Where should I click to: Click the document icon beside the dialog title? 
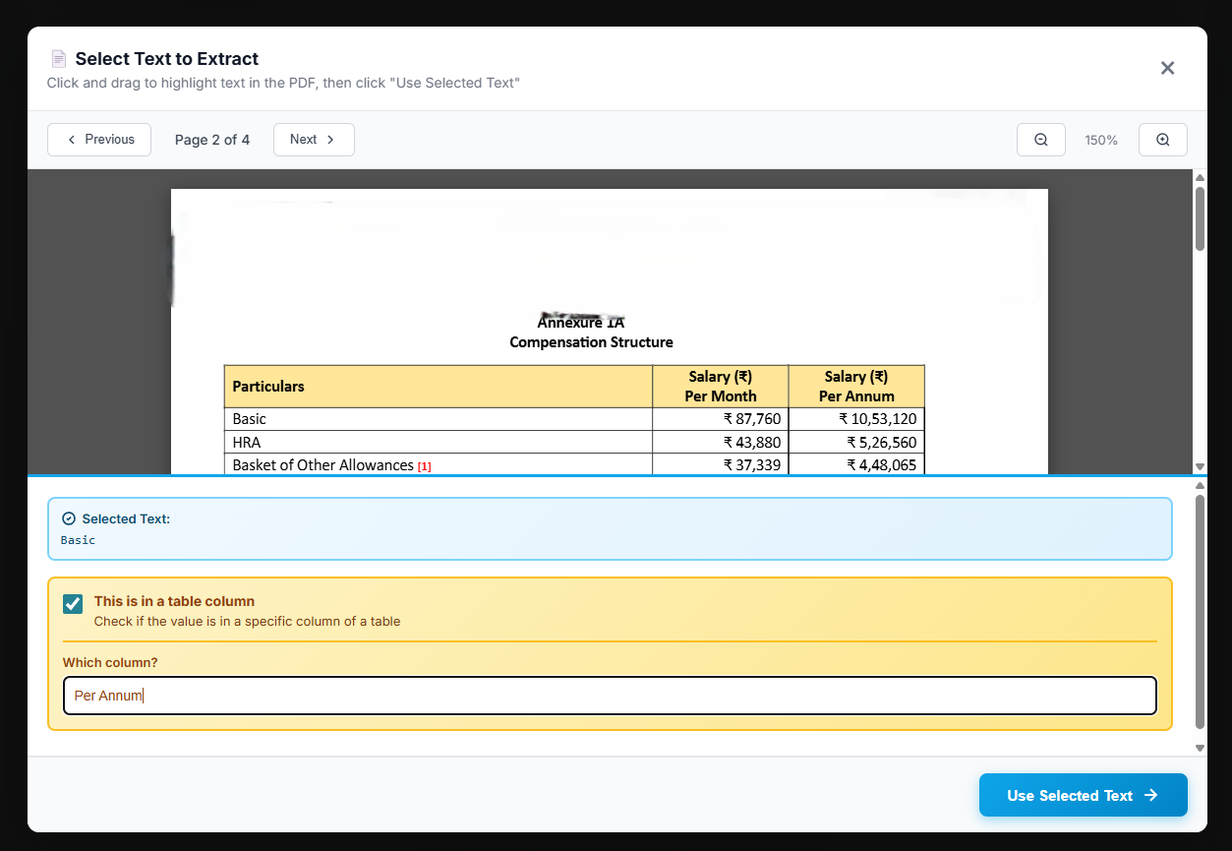59,58
